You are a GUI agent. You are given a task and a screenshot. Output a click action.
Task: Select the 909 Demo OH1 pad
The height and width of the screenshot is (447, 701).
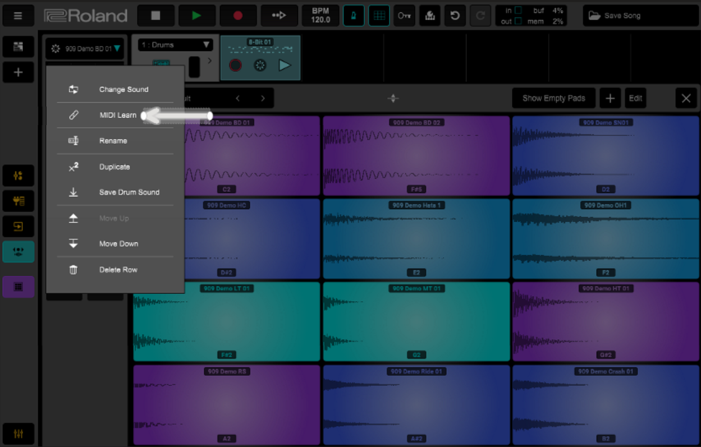606,239
